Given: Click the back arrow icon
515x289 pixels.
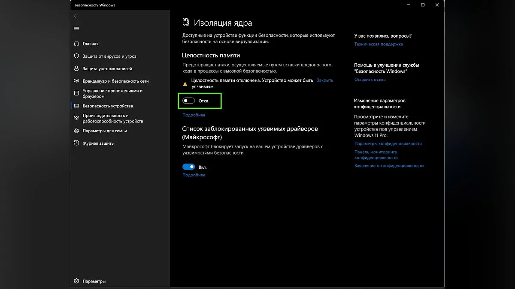Looking at the screenshot, I should (x=76, y=16).
